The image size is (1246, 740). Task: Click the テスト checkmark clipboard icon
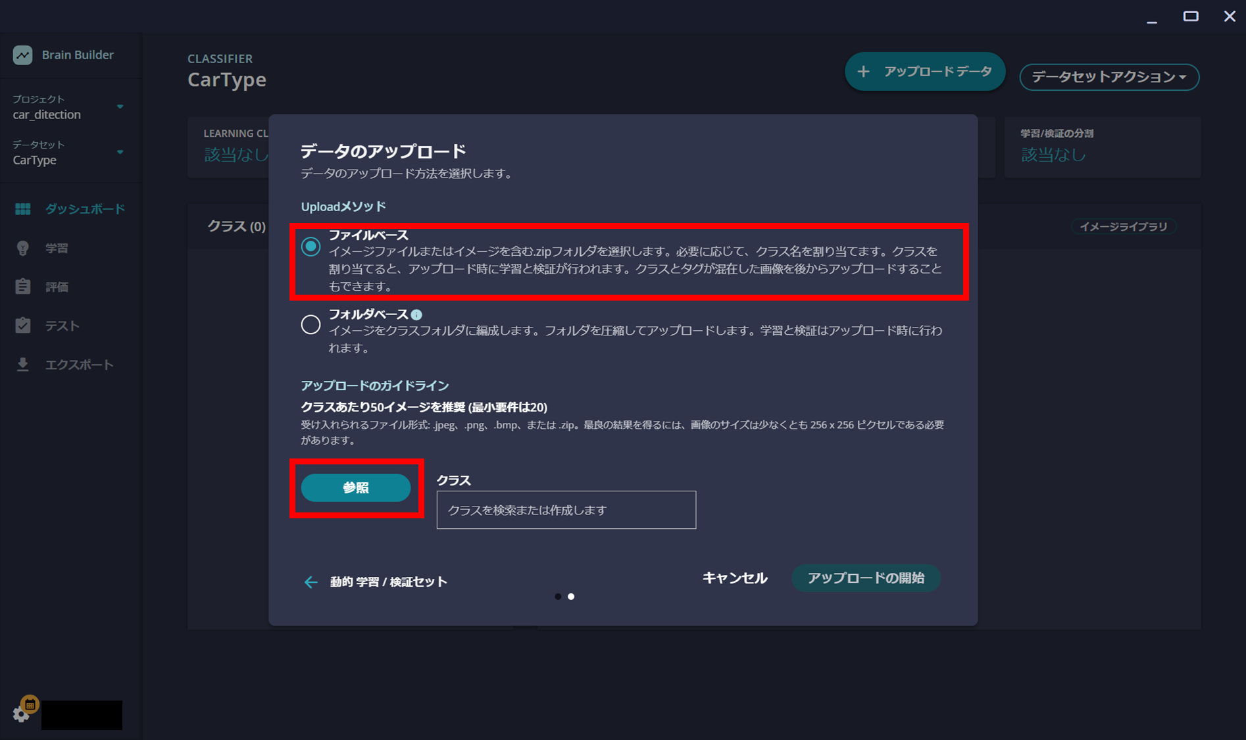(23, 325)
